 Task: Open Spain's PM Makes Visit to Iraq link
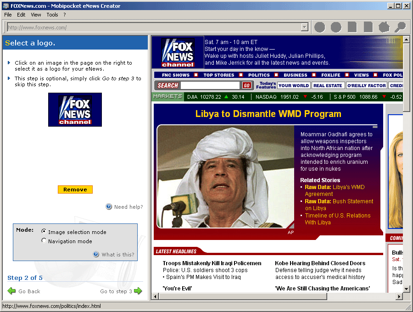pyautogui.click(x=203, y=277)
